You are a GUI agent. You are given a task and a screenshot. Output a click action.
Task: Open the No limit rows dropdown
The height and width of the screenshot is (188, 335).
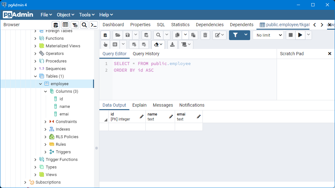(x=268, y=35)
